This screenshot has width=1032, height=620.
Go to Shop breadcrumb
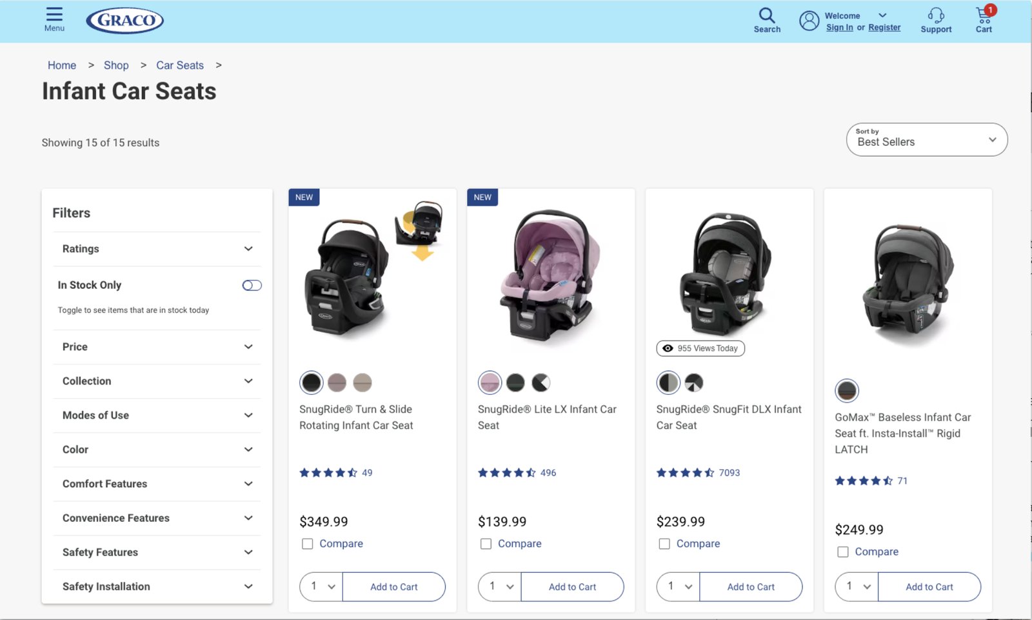pyautogui.click(x=116, y=65)
